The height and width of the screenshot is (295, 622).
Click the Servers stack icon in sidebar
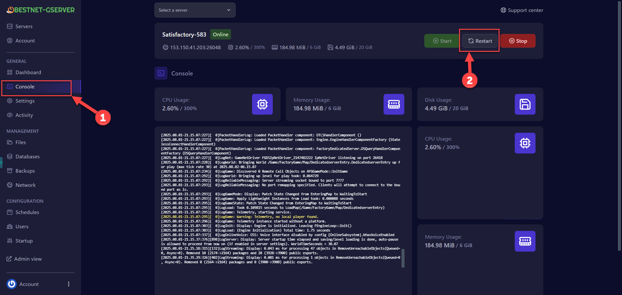(x=10, y=26)
